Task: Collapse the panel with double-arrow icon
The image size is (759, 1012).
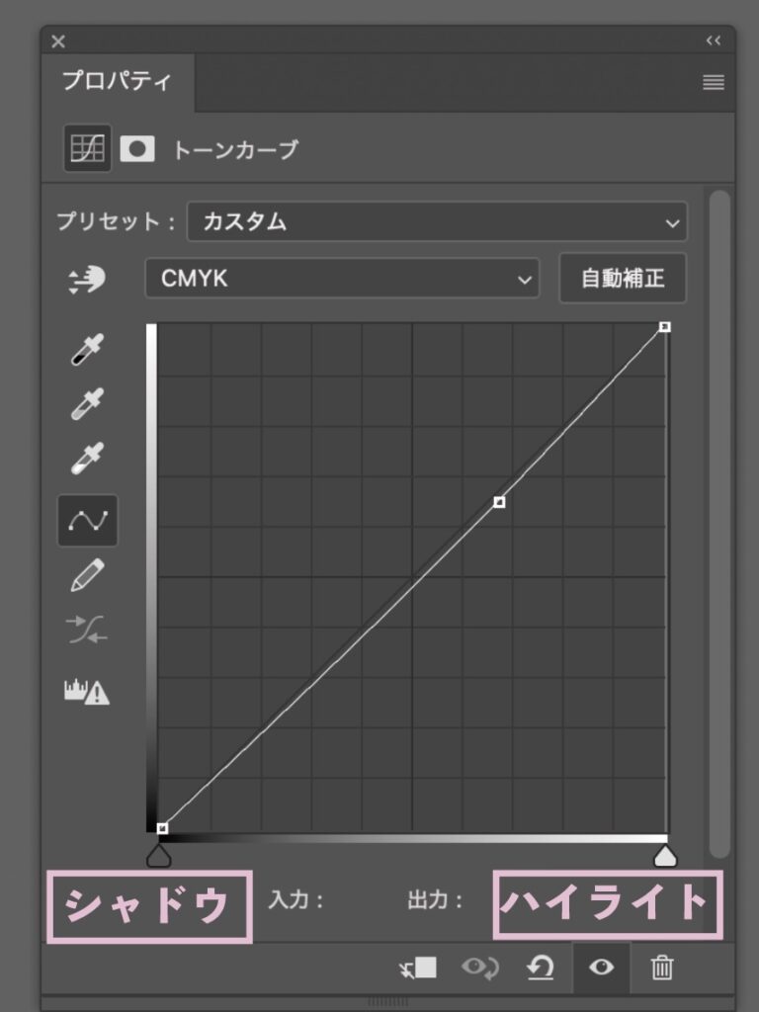Action: (x=714, y=41)
